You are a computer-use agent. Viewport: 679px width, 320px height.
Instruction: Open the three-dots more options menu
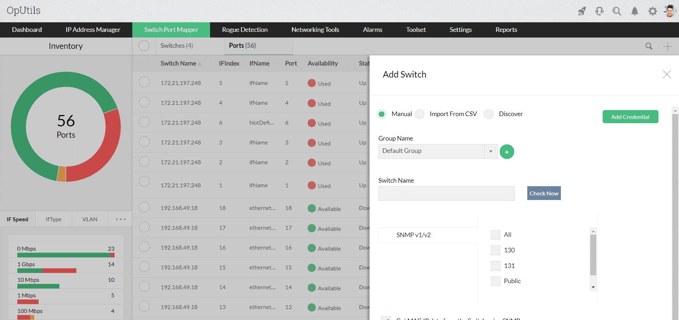(121, 219)
